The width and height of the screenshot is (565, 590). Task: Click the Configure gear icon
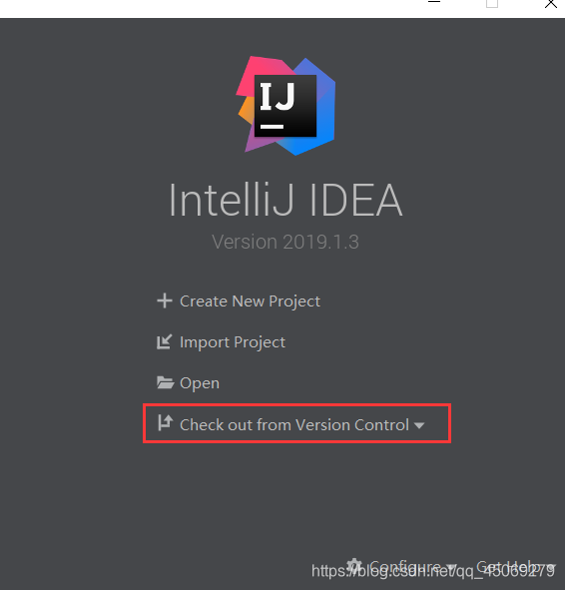point(354,566)
